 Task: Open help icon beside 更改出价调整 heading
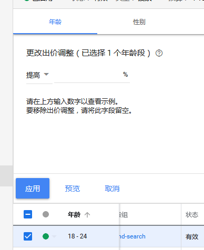click(159, 53)
